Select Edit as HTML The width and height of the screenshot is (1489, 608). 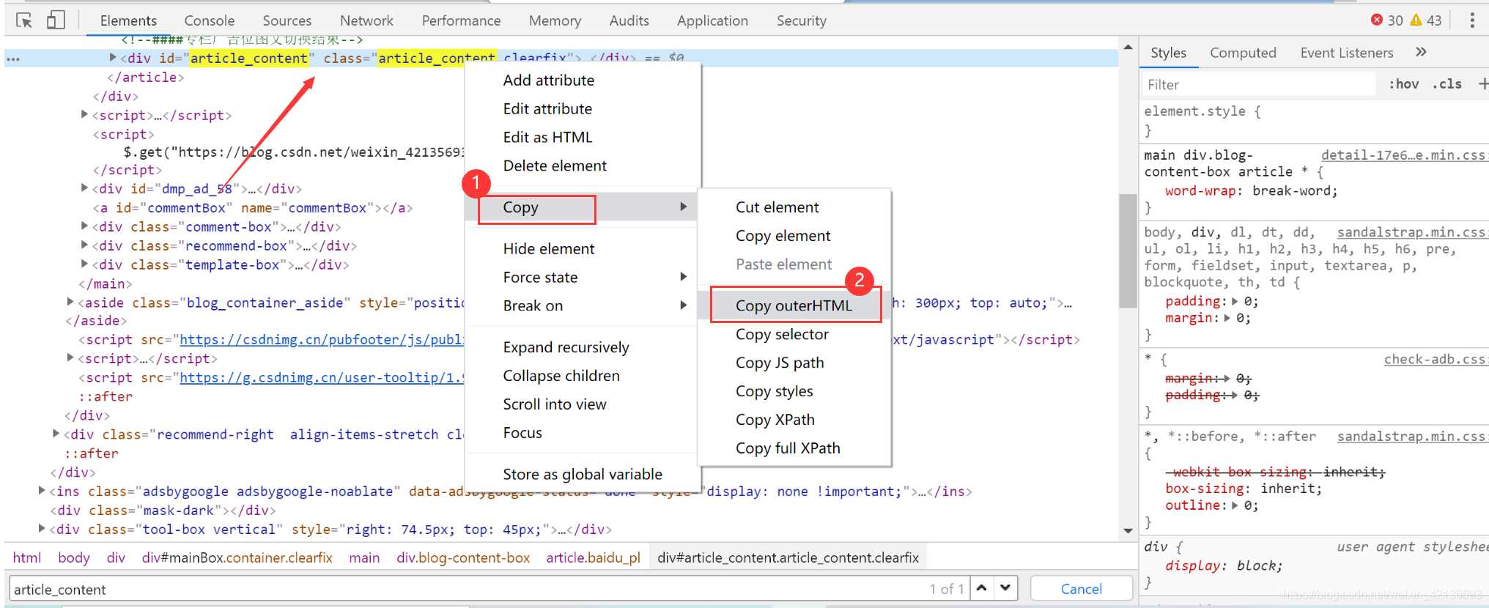click(x=583, y=138)
